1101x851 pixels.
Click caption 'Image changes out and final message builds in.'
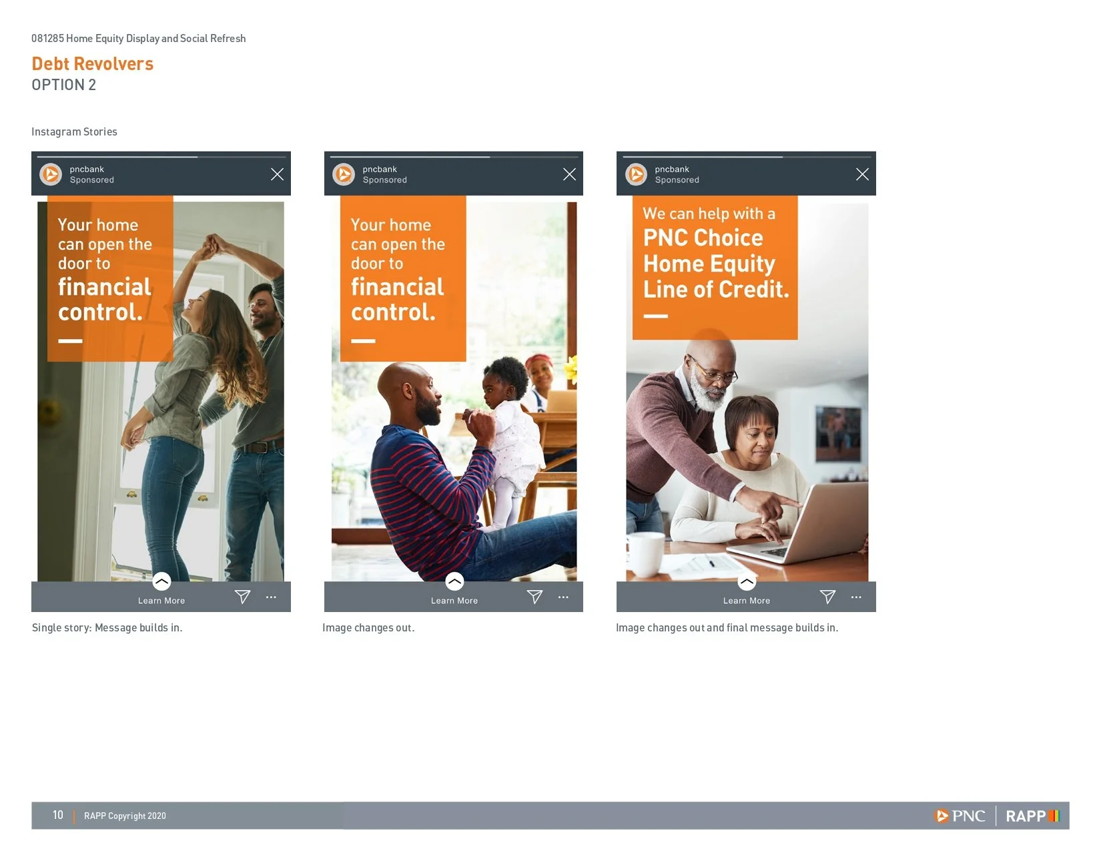[727, 627]
